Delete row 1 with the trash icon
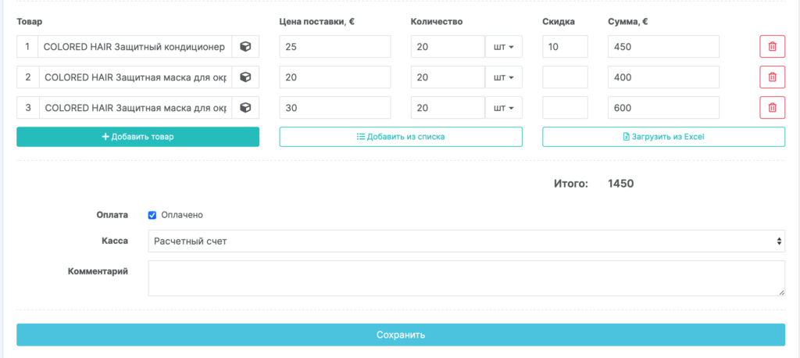The image size is (800, 358). [x=772, y=47]
